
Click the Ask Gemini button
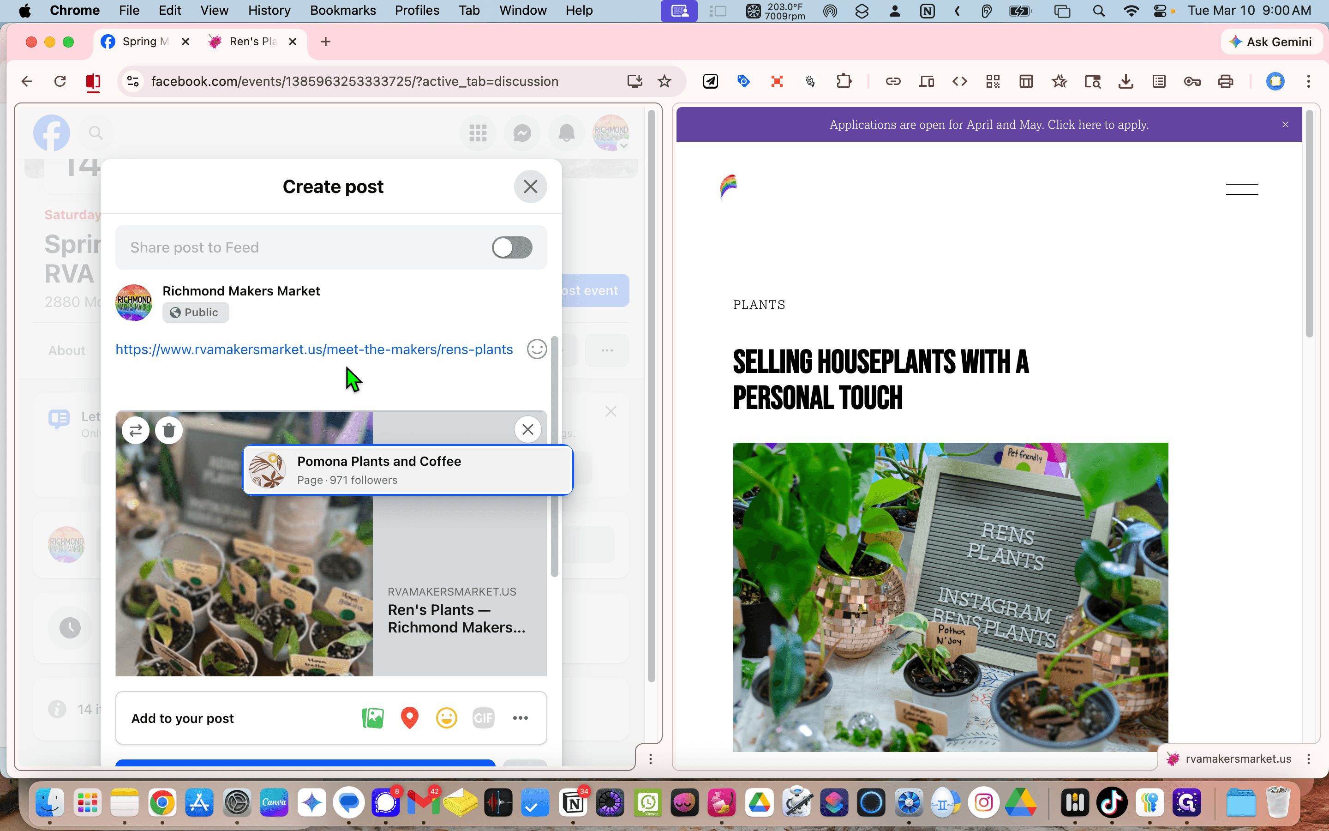pyautogui.click(x=1271, y=42)
